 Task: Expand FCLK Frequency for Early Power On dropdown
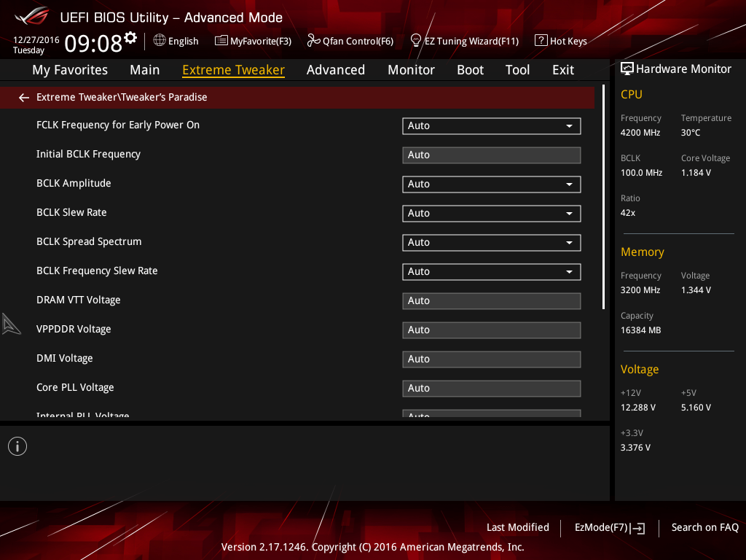[492, 125]
